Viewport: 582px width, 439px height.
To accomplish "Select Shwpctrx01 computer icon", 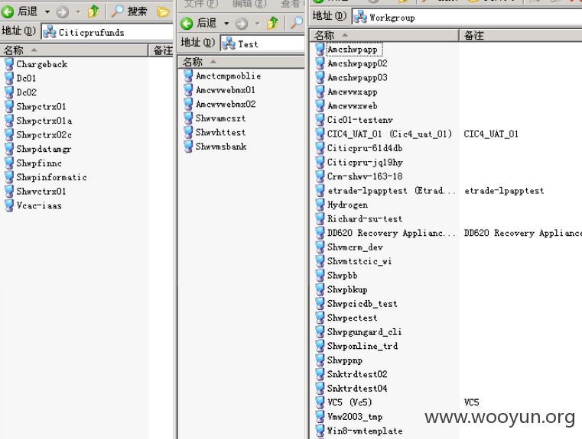I will point(9,107).
